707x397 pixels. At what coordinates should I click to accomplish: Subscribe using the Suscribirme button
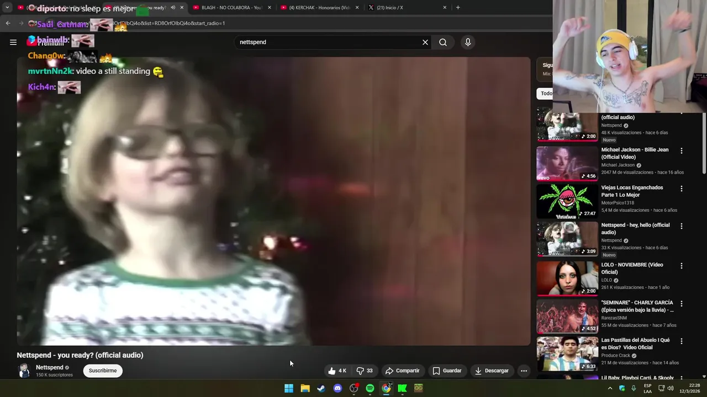[103, 371]
